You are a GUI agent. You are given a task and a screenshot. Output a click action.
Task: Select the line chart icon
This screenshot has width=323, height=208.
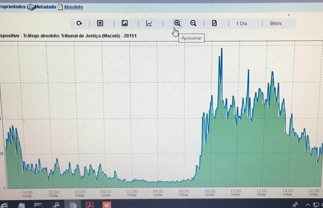tap(149, 23)
